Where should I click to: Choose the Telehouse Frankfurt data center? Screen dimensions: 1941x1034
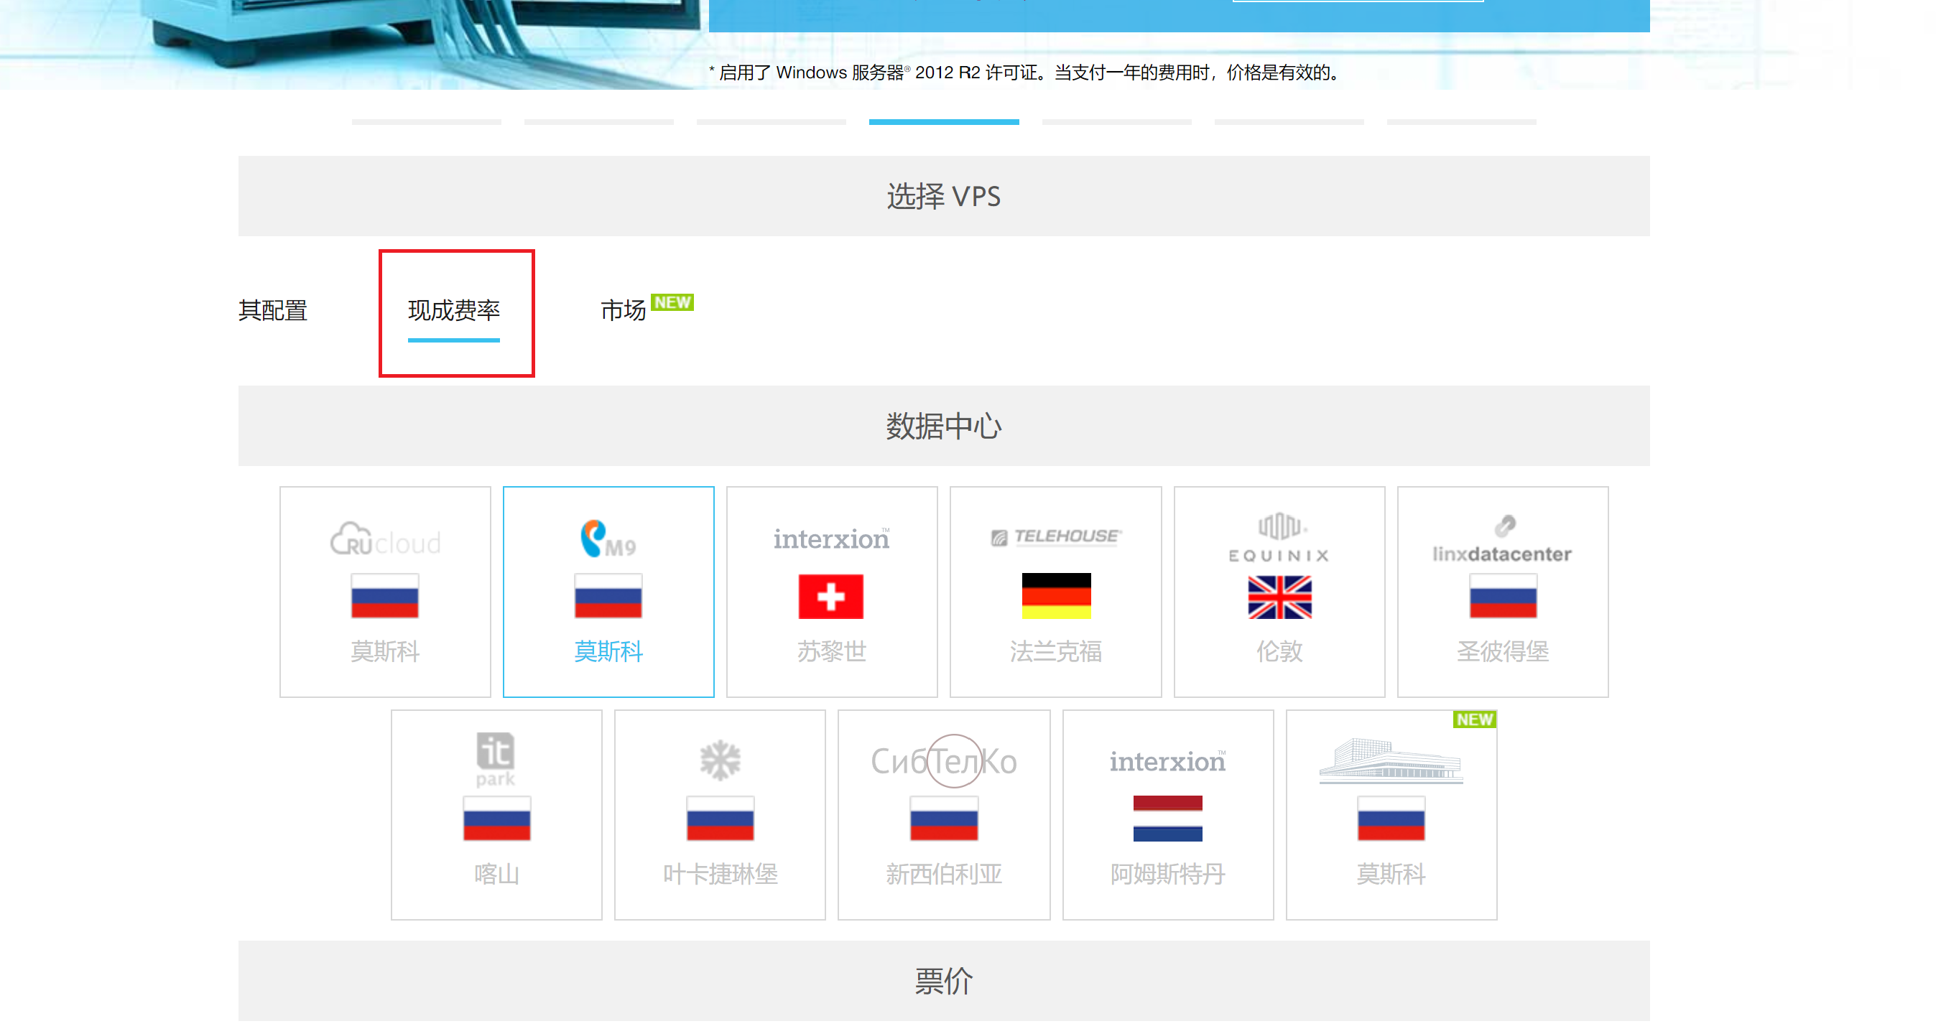(x=1055, y=591)
